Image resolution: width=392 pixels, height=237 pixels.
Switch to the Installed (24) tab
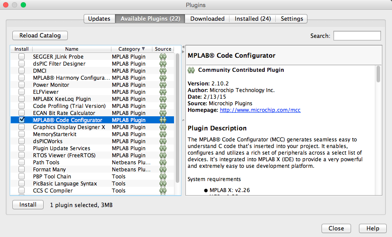[x=252, y=19]
